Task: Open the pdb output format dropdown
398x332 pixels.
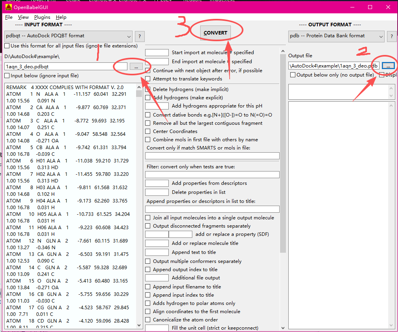Action: click(x=336, y=36)
